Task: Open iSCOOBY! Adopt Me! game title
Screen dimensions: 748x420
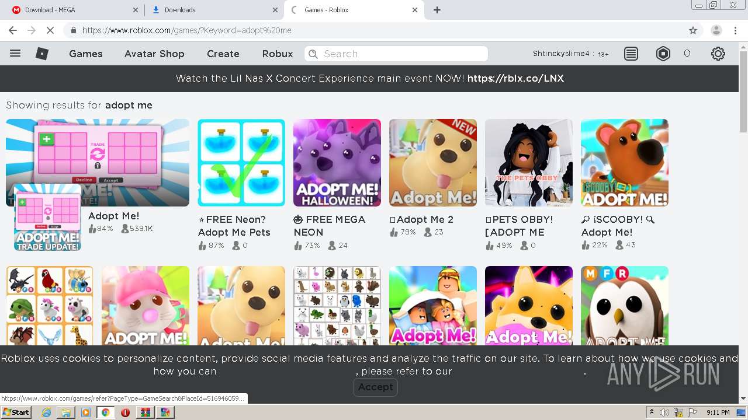Action: [x=618, y=226]
